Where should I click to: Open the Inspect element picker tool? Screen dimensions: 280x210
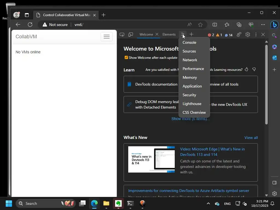tap(122, 34)
